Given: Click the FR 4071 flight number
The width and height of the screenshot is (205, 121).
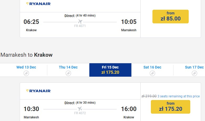Looking at the screenshot, I should 80,26.
